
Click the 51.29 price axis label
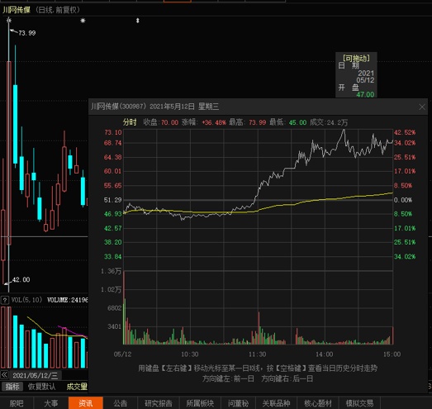[112, 200]
